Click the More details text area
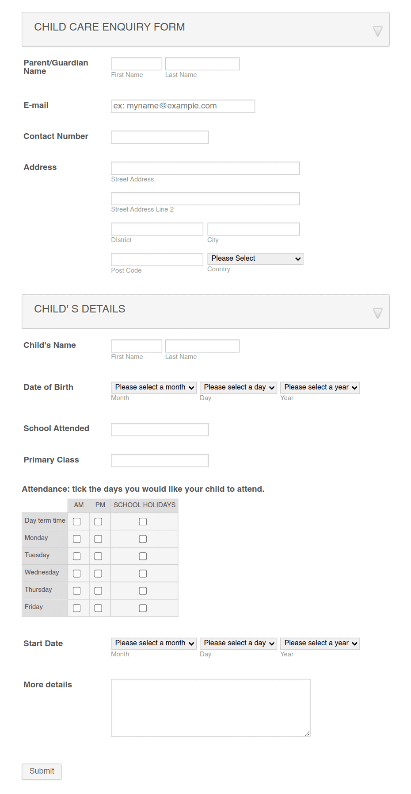Viewport: 411px width, 794px height. [x=210, y=707]
